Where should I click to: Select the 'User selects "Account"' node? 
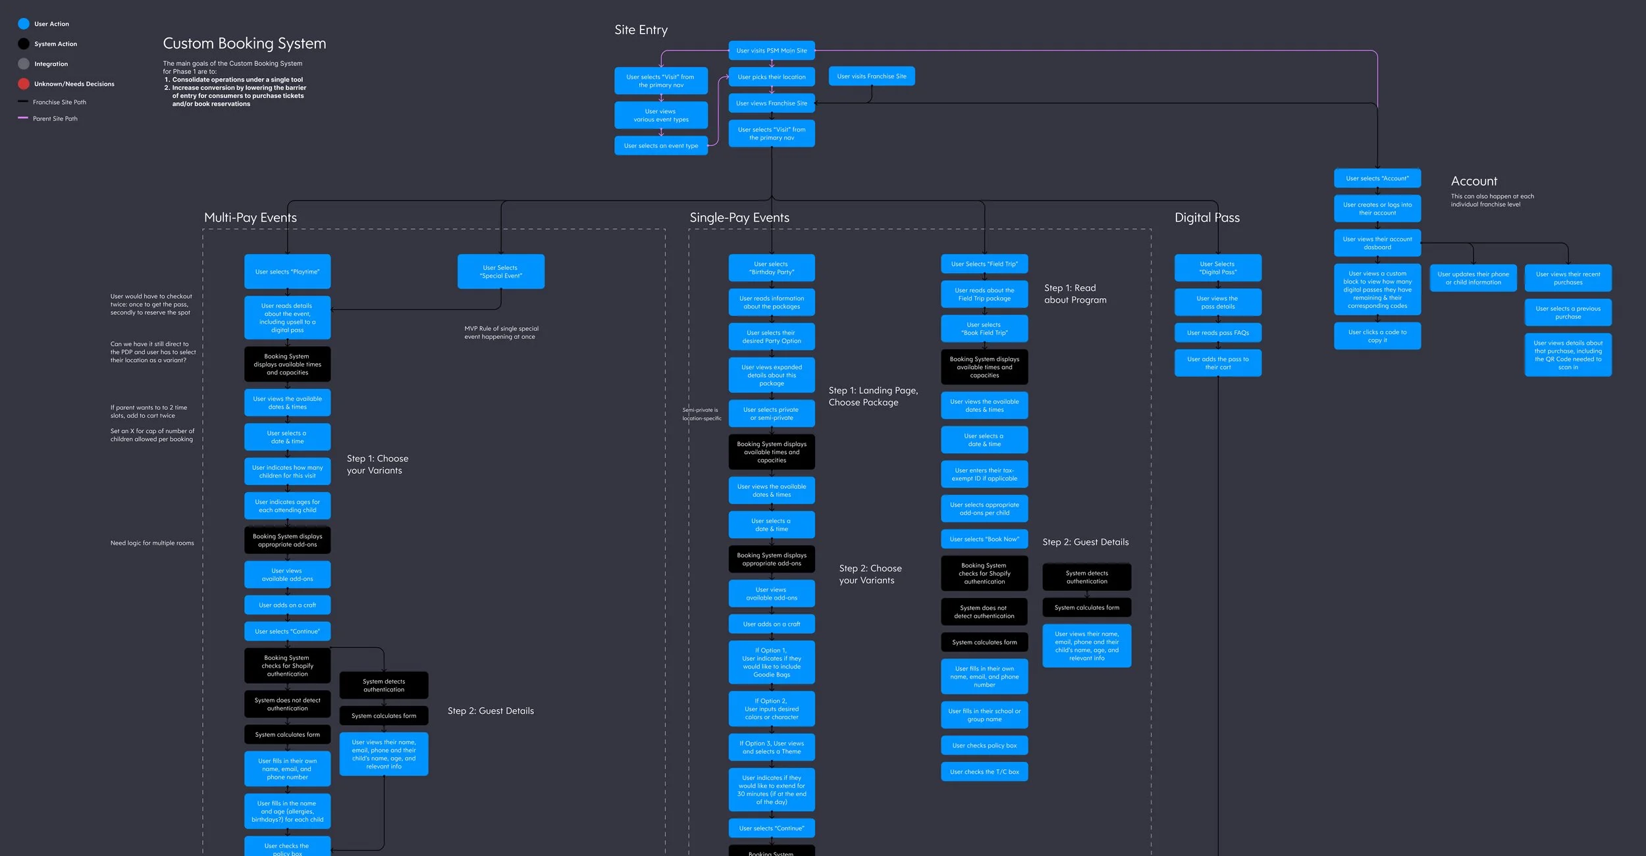tap(1377, 178)
